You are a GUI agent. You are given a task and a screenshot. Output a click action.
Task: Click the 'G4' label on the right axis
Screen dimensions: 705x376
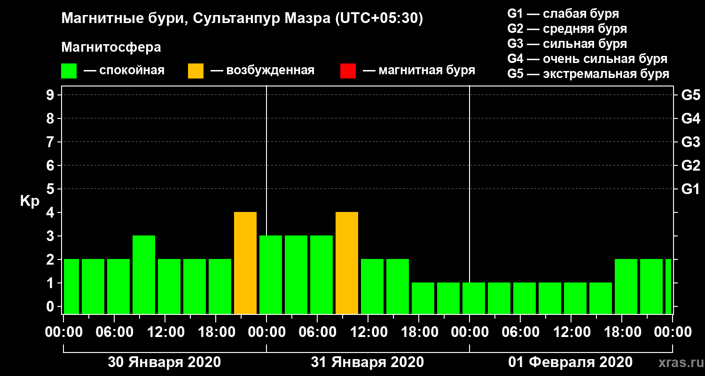(691, 118)
